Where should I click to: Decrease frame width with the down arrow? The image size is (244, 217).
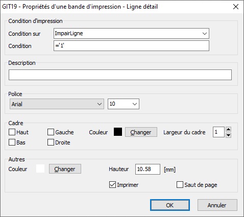click(228, 135)
